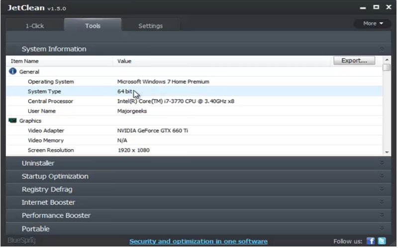The image size is (398, 248).
Task: Click the N/A video memory value
Action: point(122,140)
